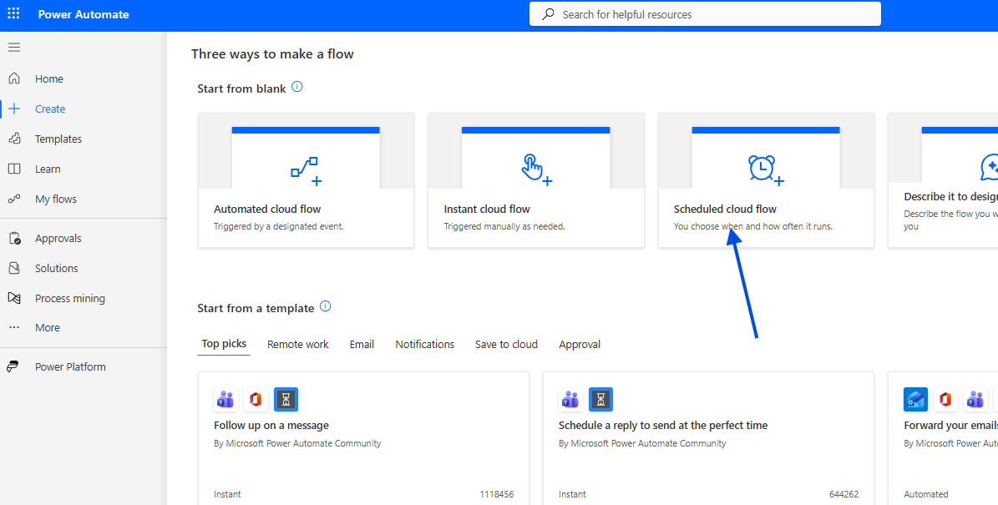Click the Process mining icon
The image size is (998, 505).
coord(14,298)
